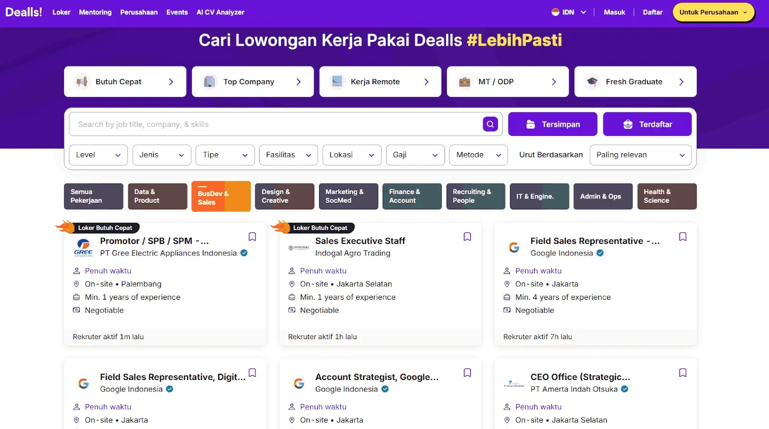The width and height of the screenshot is (769, 429).
Task: Open Mentoring in the top navigation
Action: (95, 12)
